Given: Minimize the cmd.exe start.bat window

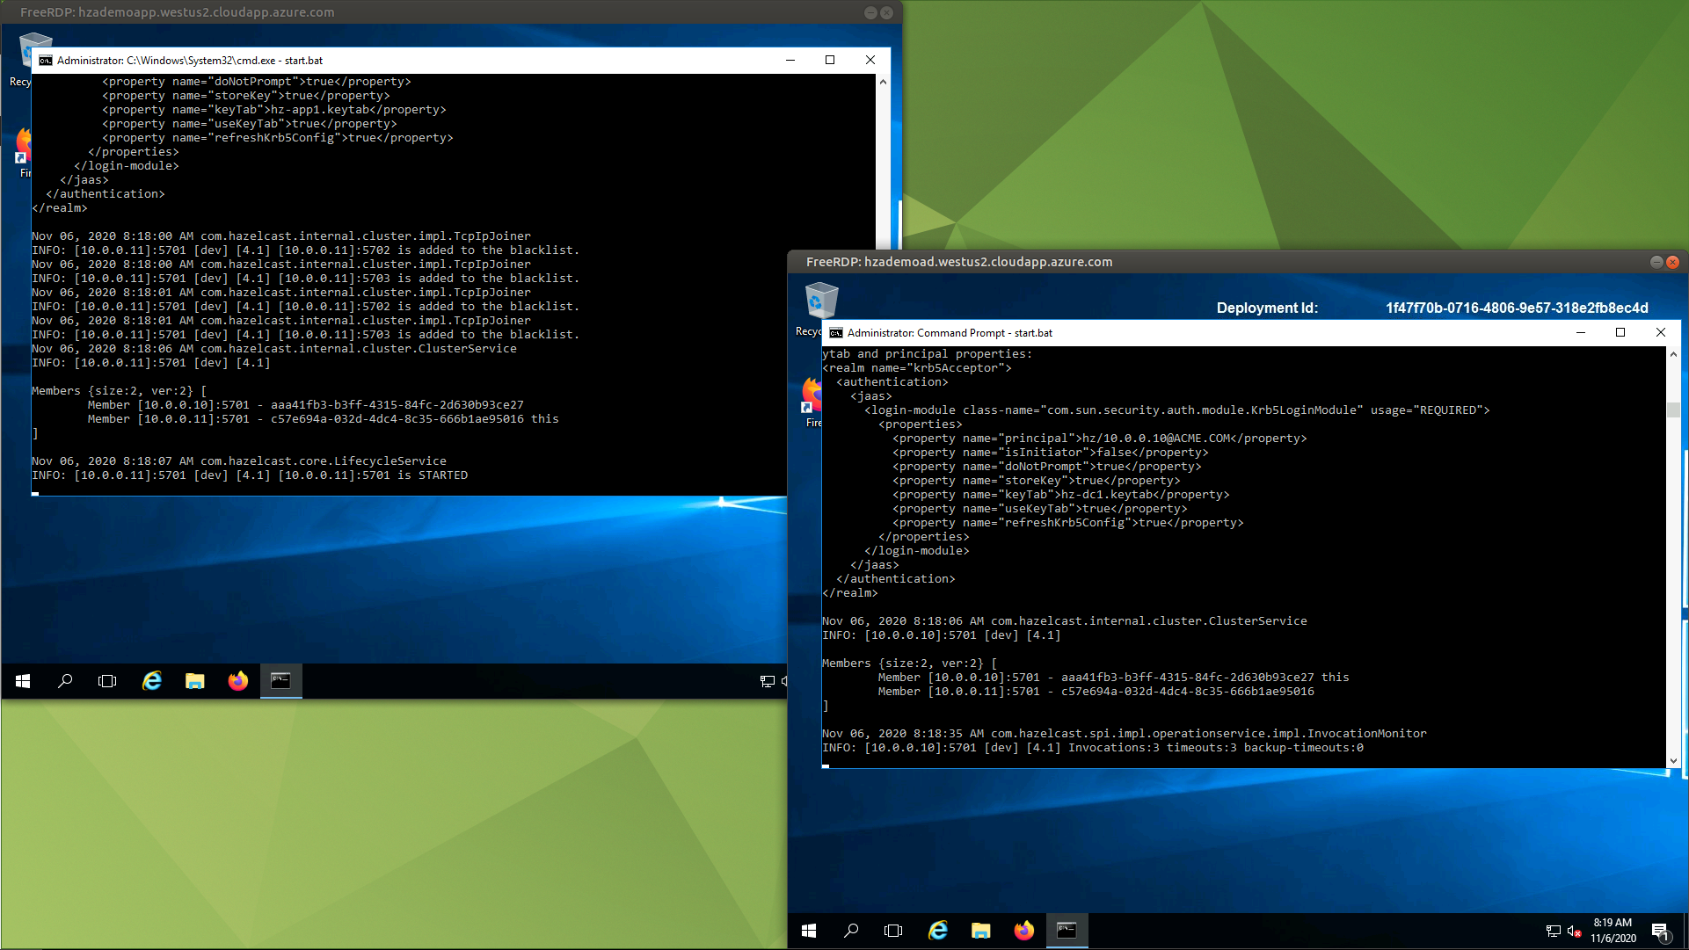Looking at the screenshot, I should click(790, 60).
